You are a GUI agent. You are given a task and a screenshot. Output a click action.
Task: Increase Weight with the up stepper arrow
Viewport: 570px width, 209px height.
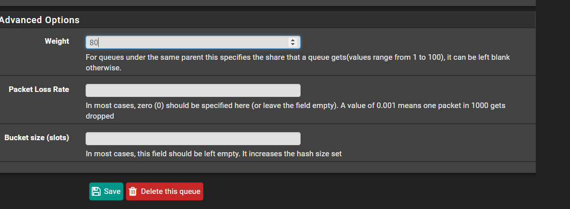click(x=292, y=40)
